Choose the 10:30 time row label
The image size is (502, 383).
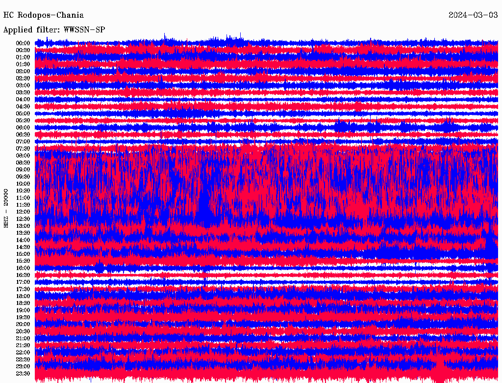(23, 191)
